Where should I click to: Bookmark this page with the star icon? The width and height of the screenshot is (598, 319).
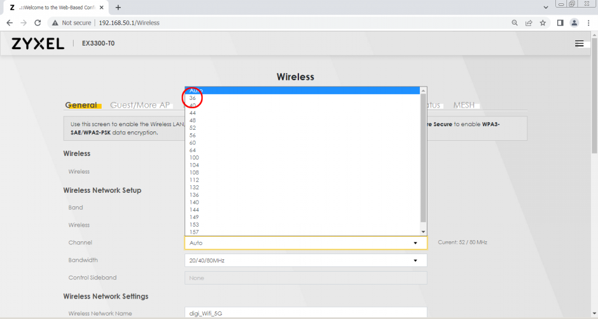(x=543, y=23)
